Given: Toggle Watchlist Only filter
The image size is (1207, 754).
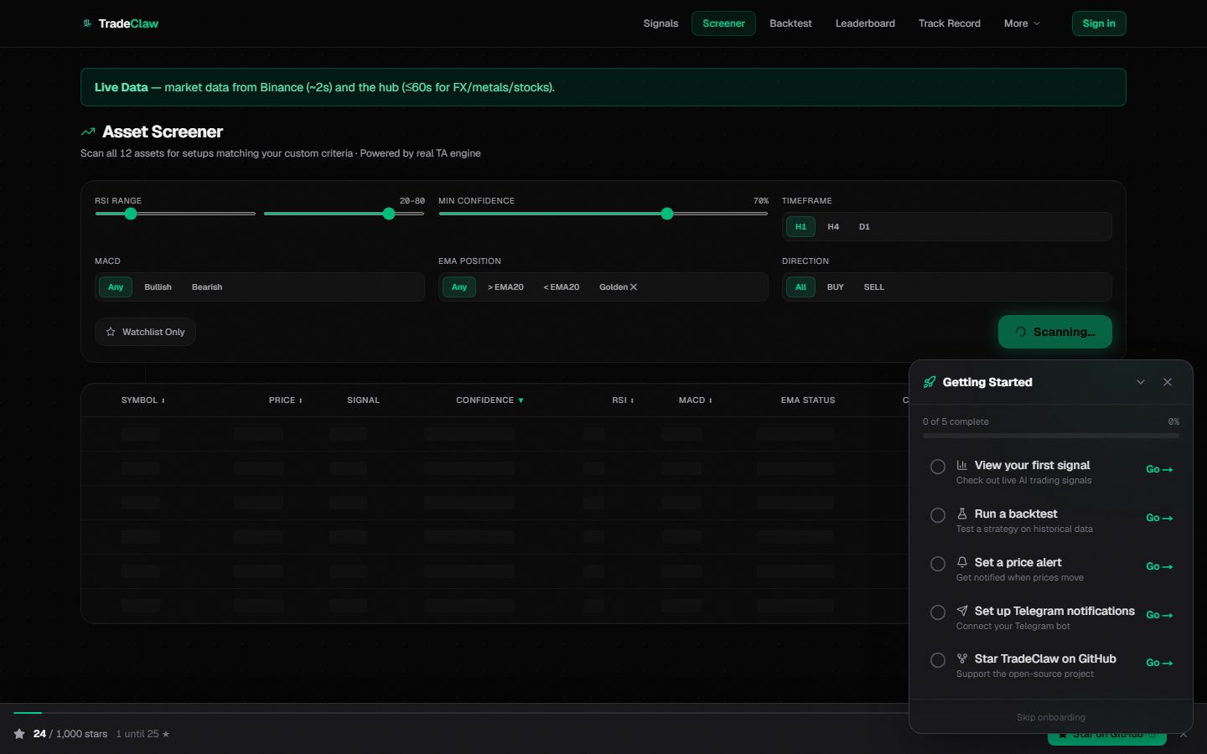Looking at the screenshot, I should pos(145,332).
